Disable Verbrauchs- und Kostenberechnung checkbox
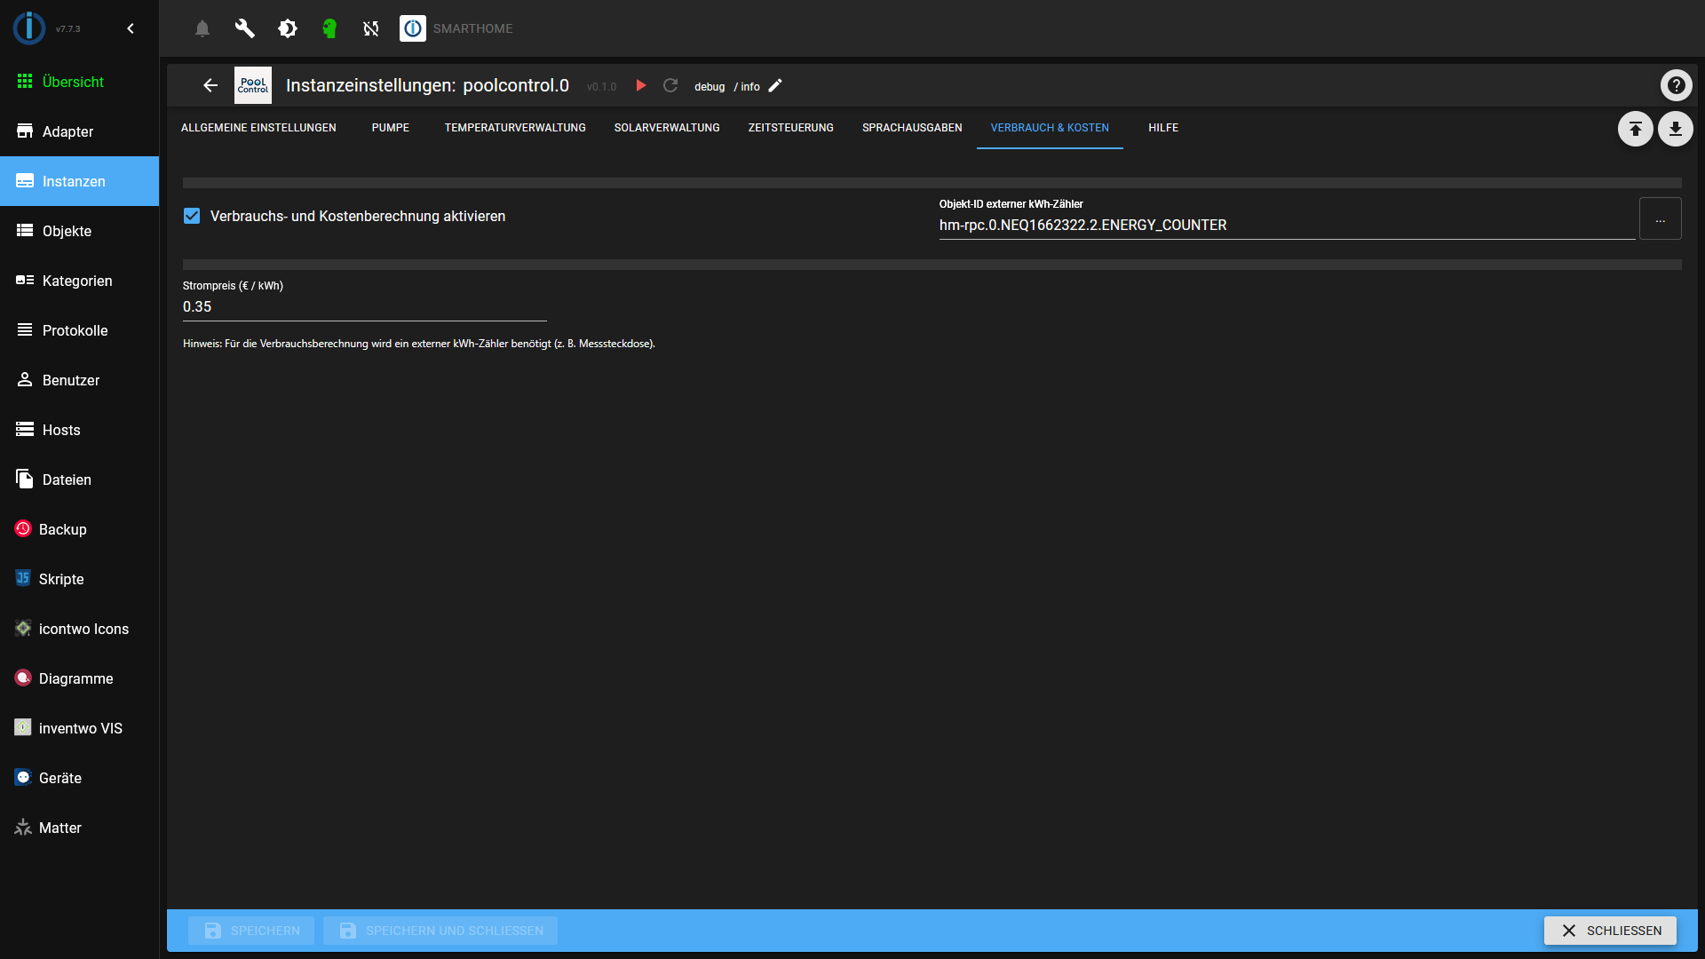 tap(192, 216)
